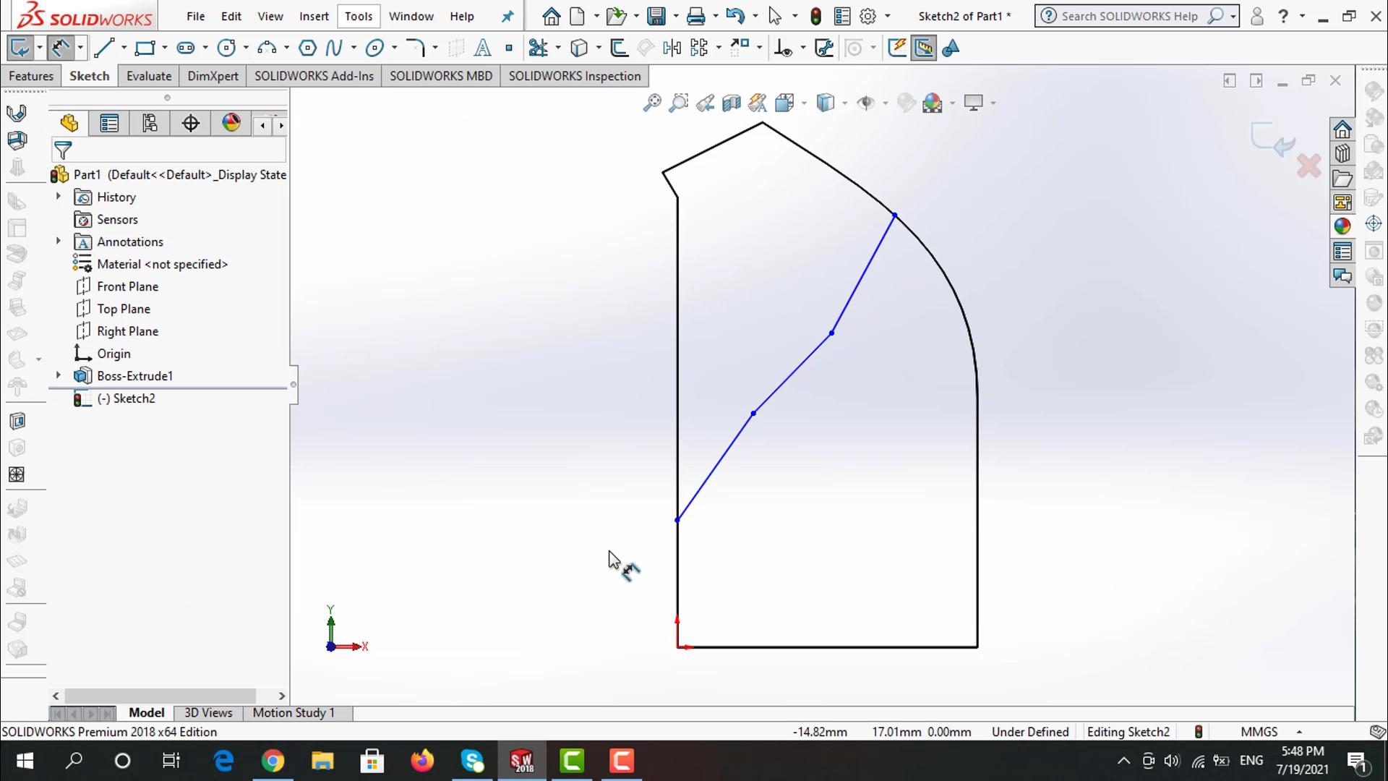
Task: Click the Sketch Text tool
Action: [482, 48]
